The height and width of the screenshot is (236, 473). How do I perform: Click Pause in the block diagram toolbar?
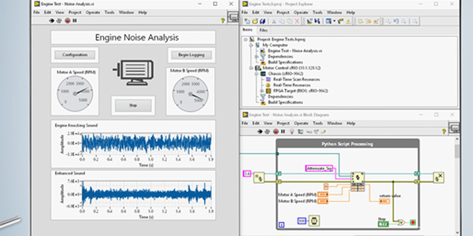pyautogui.click(x=283, y=131)
